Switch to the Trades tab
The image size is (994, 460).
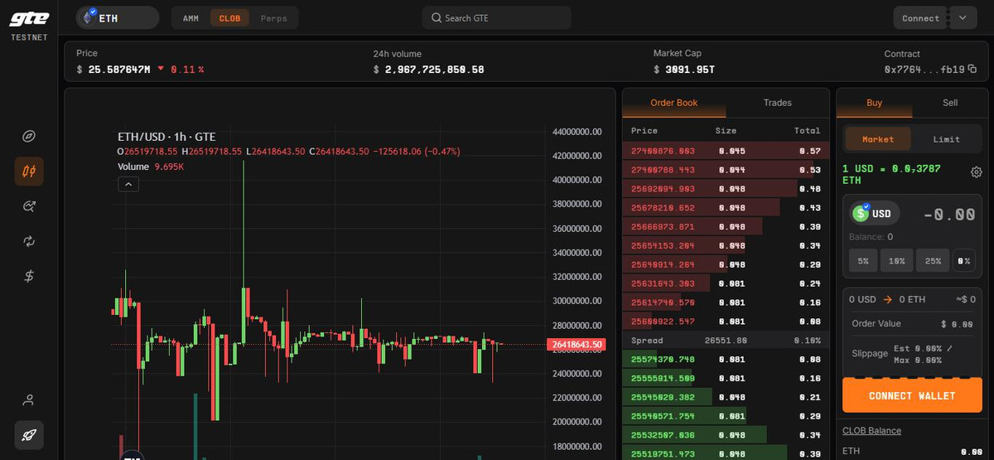point(777,103)
